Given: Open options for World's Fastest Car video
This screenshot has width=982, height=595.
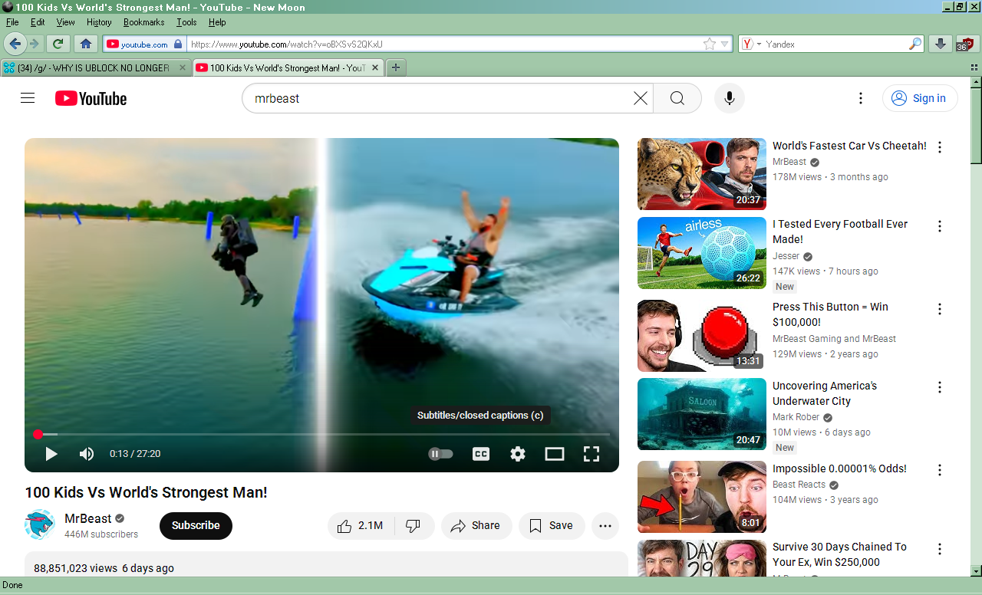Looking at the screenshot, I should click(x=940, y=147).
